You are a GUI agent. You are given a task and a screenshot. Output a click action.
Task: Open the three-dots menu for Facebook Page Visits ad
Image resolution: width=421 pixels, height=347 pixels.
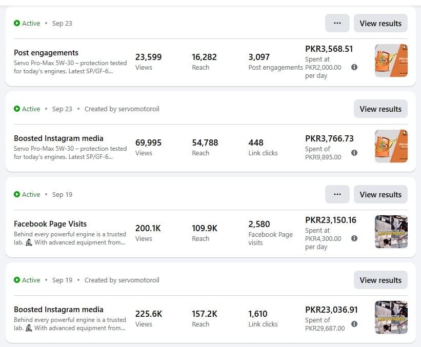tap(337, 194)
